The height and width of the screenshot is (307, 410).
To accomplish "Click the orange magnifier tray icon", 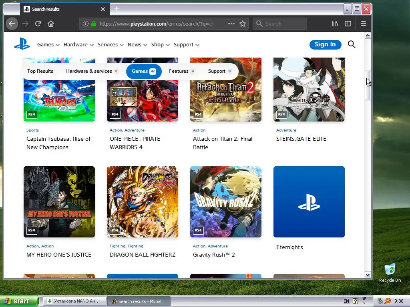I will tap(388, 301).
